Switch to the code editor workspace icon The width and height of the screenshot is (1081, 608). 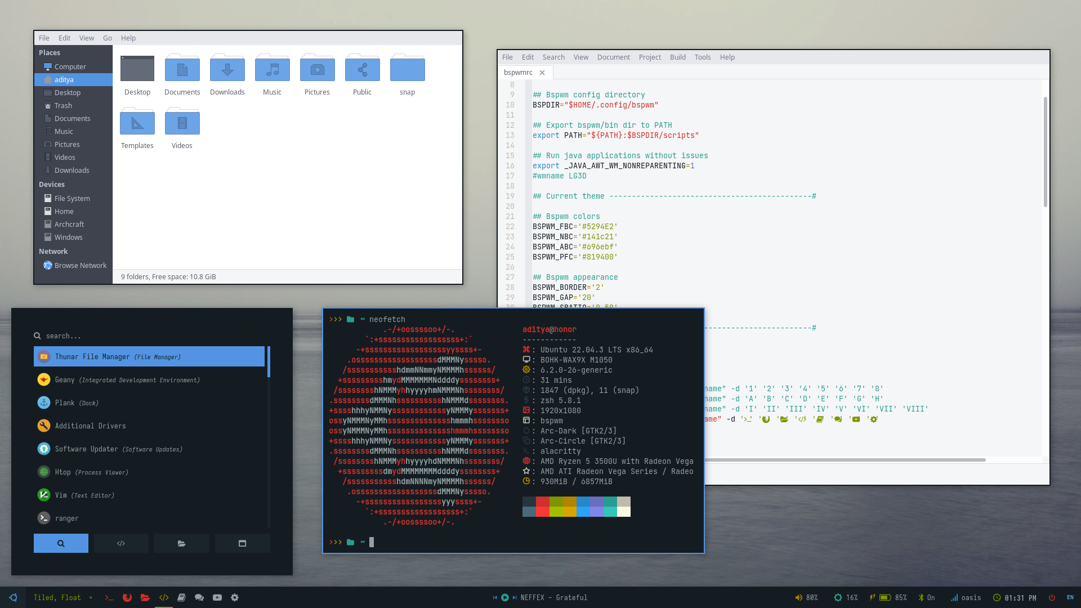point(164,597)
